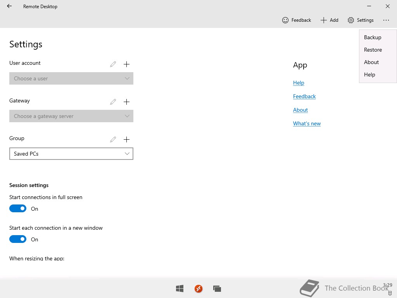Screen dimensions: 397x298
Task: Open Choose a gateway server dropdown
Action: [71, 116]
